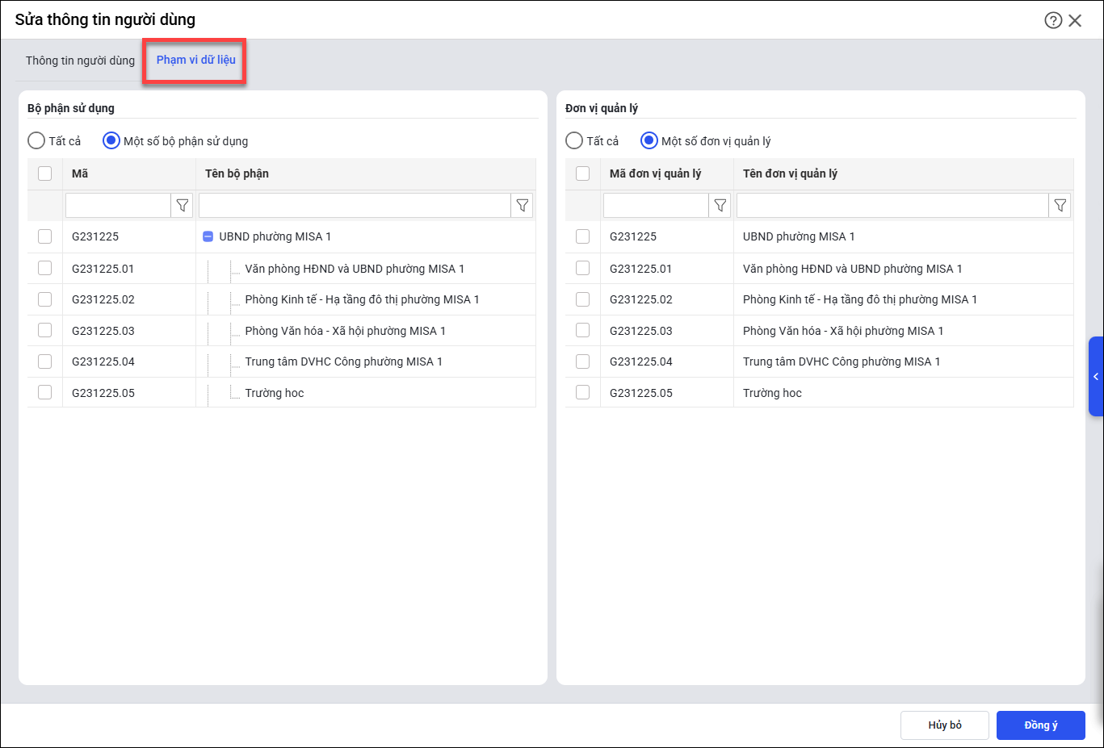1104x748 pixels.
Task: Open the help question mark icon
Action: [1053, 20]
